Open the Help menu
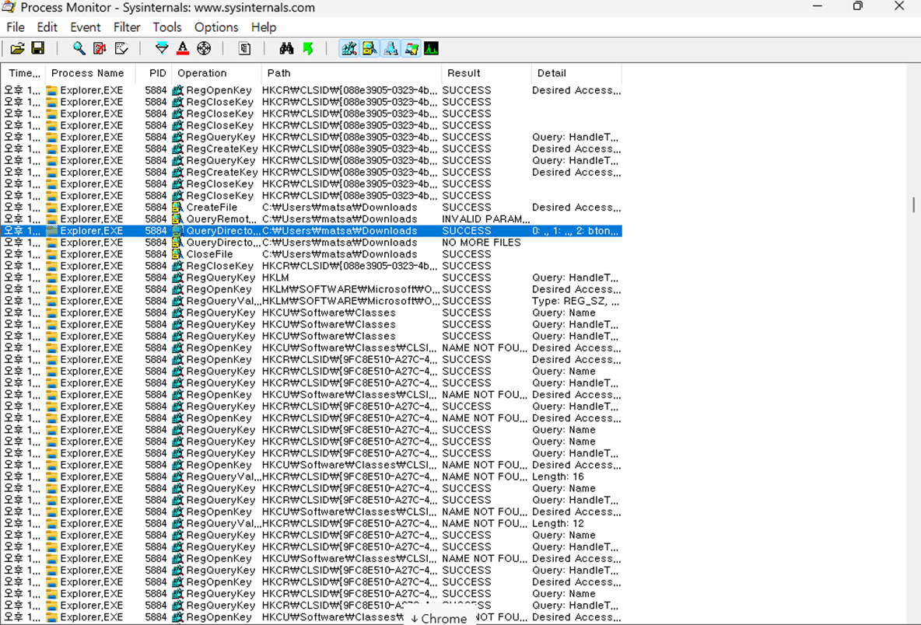The height and width of the screenshot is (625, 921). (264, 27)
